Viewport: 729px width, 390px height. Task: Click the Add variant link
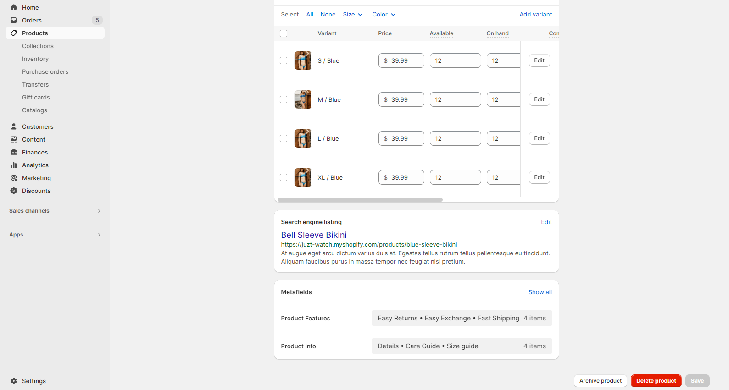coord(535,15)
